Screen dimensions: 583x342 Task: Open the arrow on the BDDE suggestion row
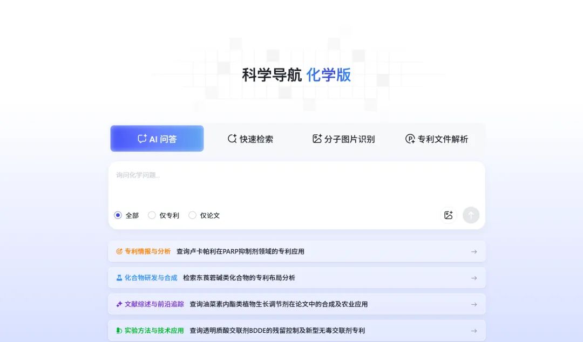point(474,330)
